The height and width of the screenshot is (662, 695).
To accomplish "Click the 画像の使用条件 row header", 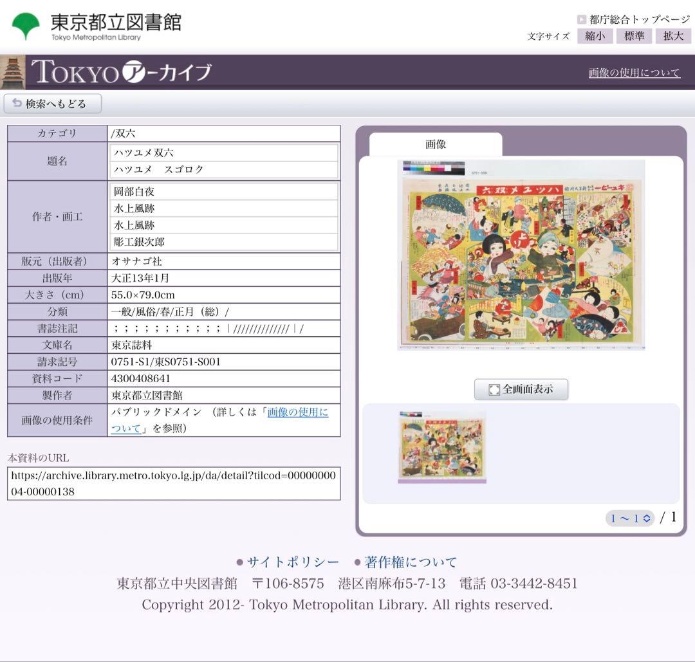I will (57, 420).
